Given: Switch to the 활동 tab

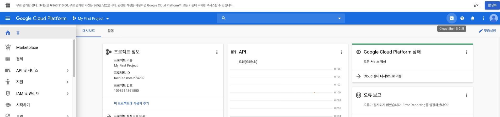Looking at the screenshot, I should [x=111, y=31].
